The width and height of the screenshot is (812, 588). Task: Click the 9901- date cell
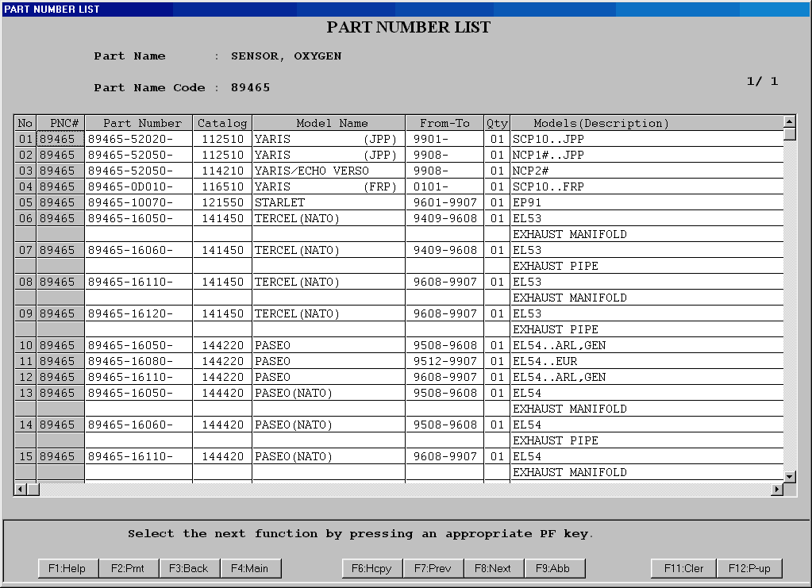pos(444,139)
